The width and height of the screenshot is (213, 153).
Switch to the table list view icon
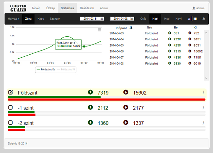coord(195,19)
